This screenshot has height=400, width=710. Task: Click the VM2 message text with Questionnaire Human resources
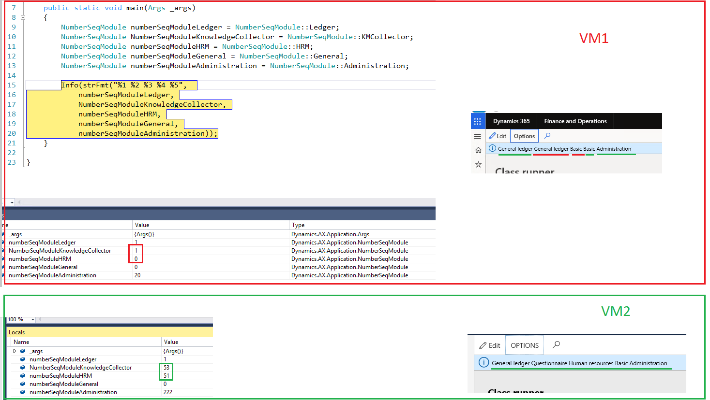click(579, 363)
